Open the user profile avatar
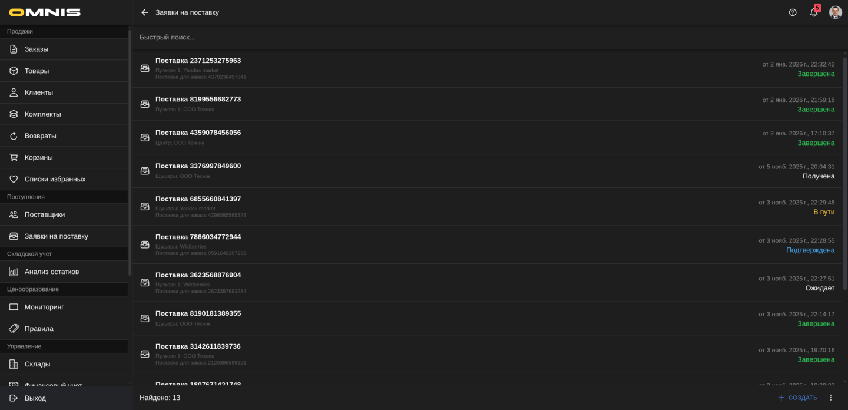848x410 pixels. tap(835, 12)
